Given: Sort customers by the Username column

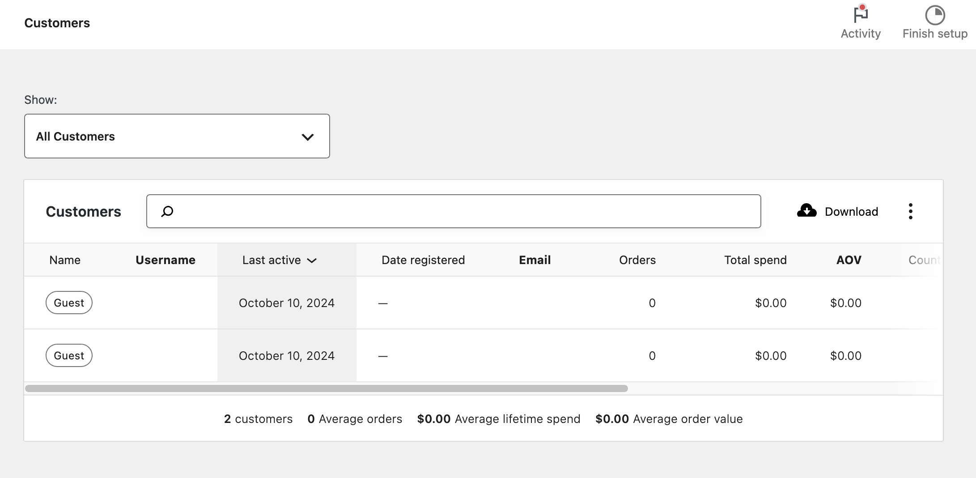Looking at the screenshot, I should 165,260.
